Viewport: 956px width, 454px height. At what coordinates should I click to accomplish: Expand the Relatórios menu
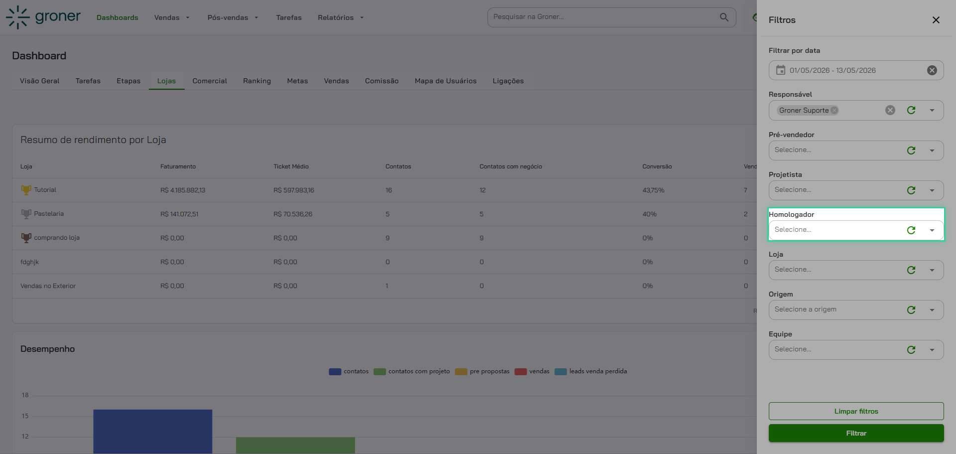click(x=341, y=17)
